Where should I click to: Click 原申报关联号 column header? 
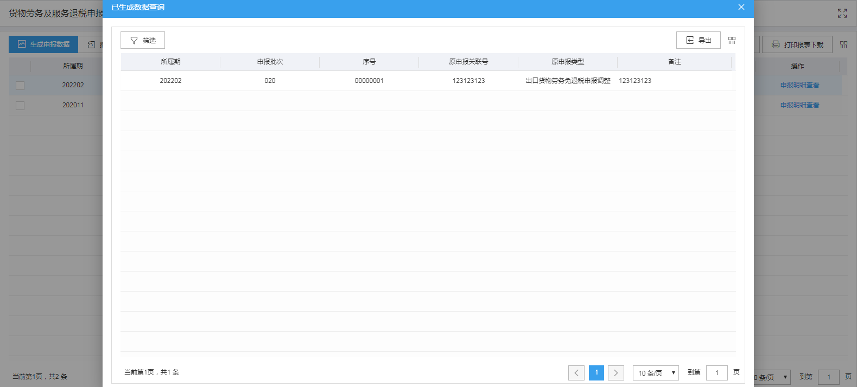click(468, 62)
